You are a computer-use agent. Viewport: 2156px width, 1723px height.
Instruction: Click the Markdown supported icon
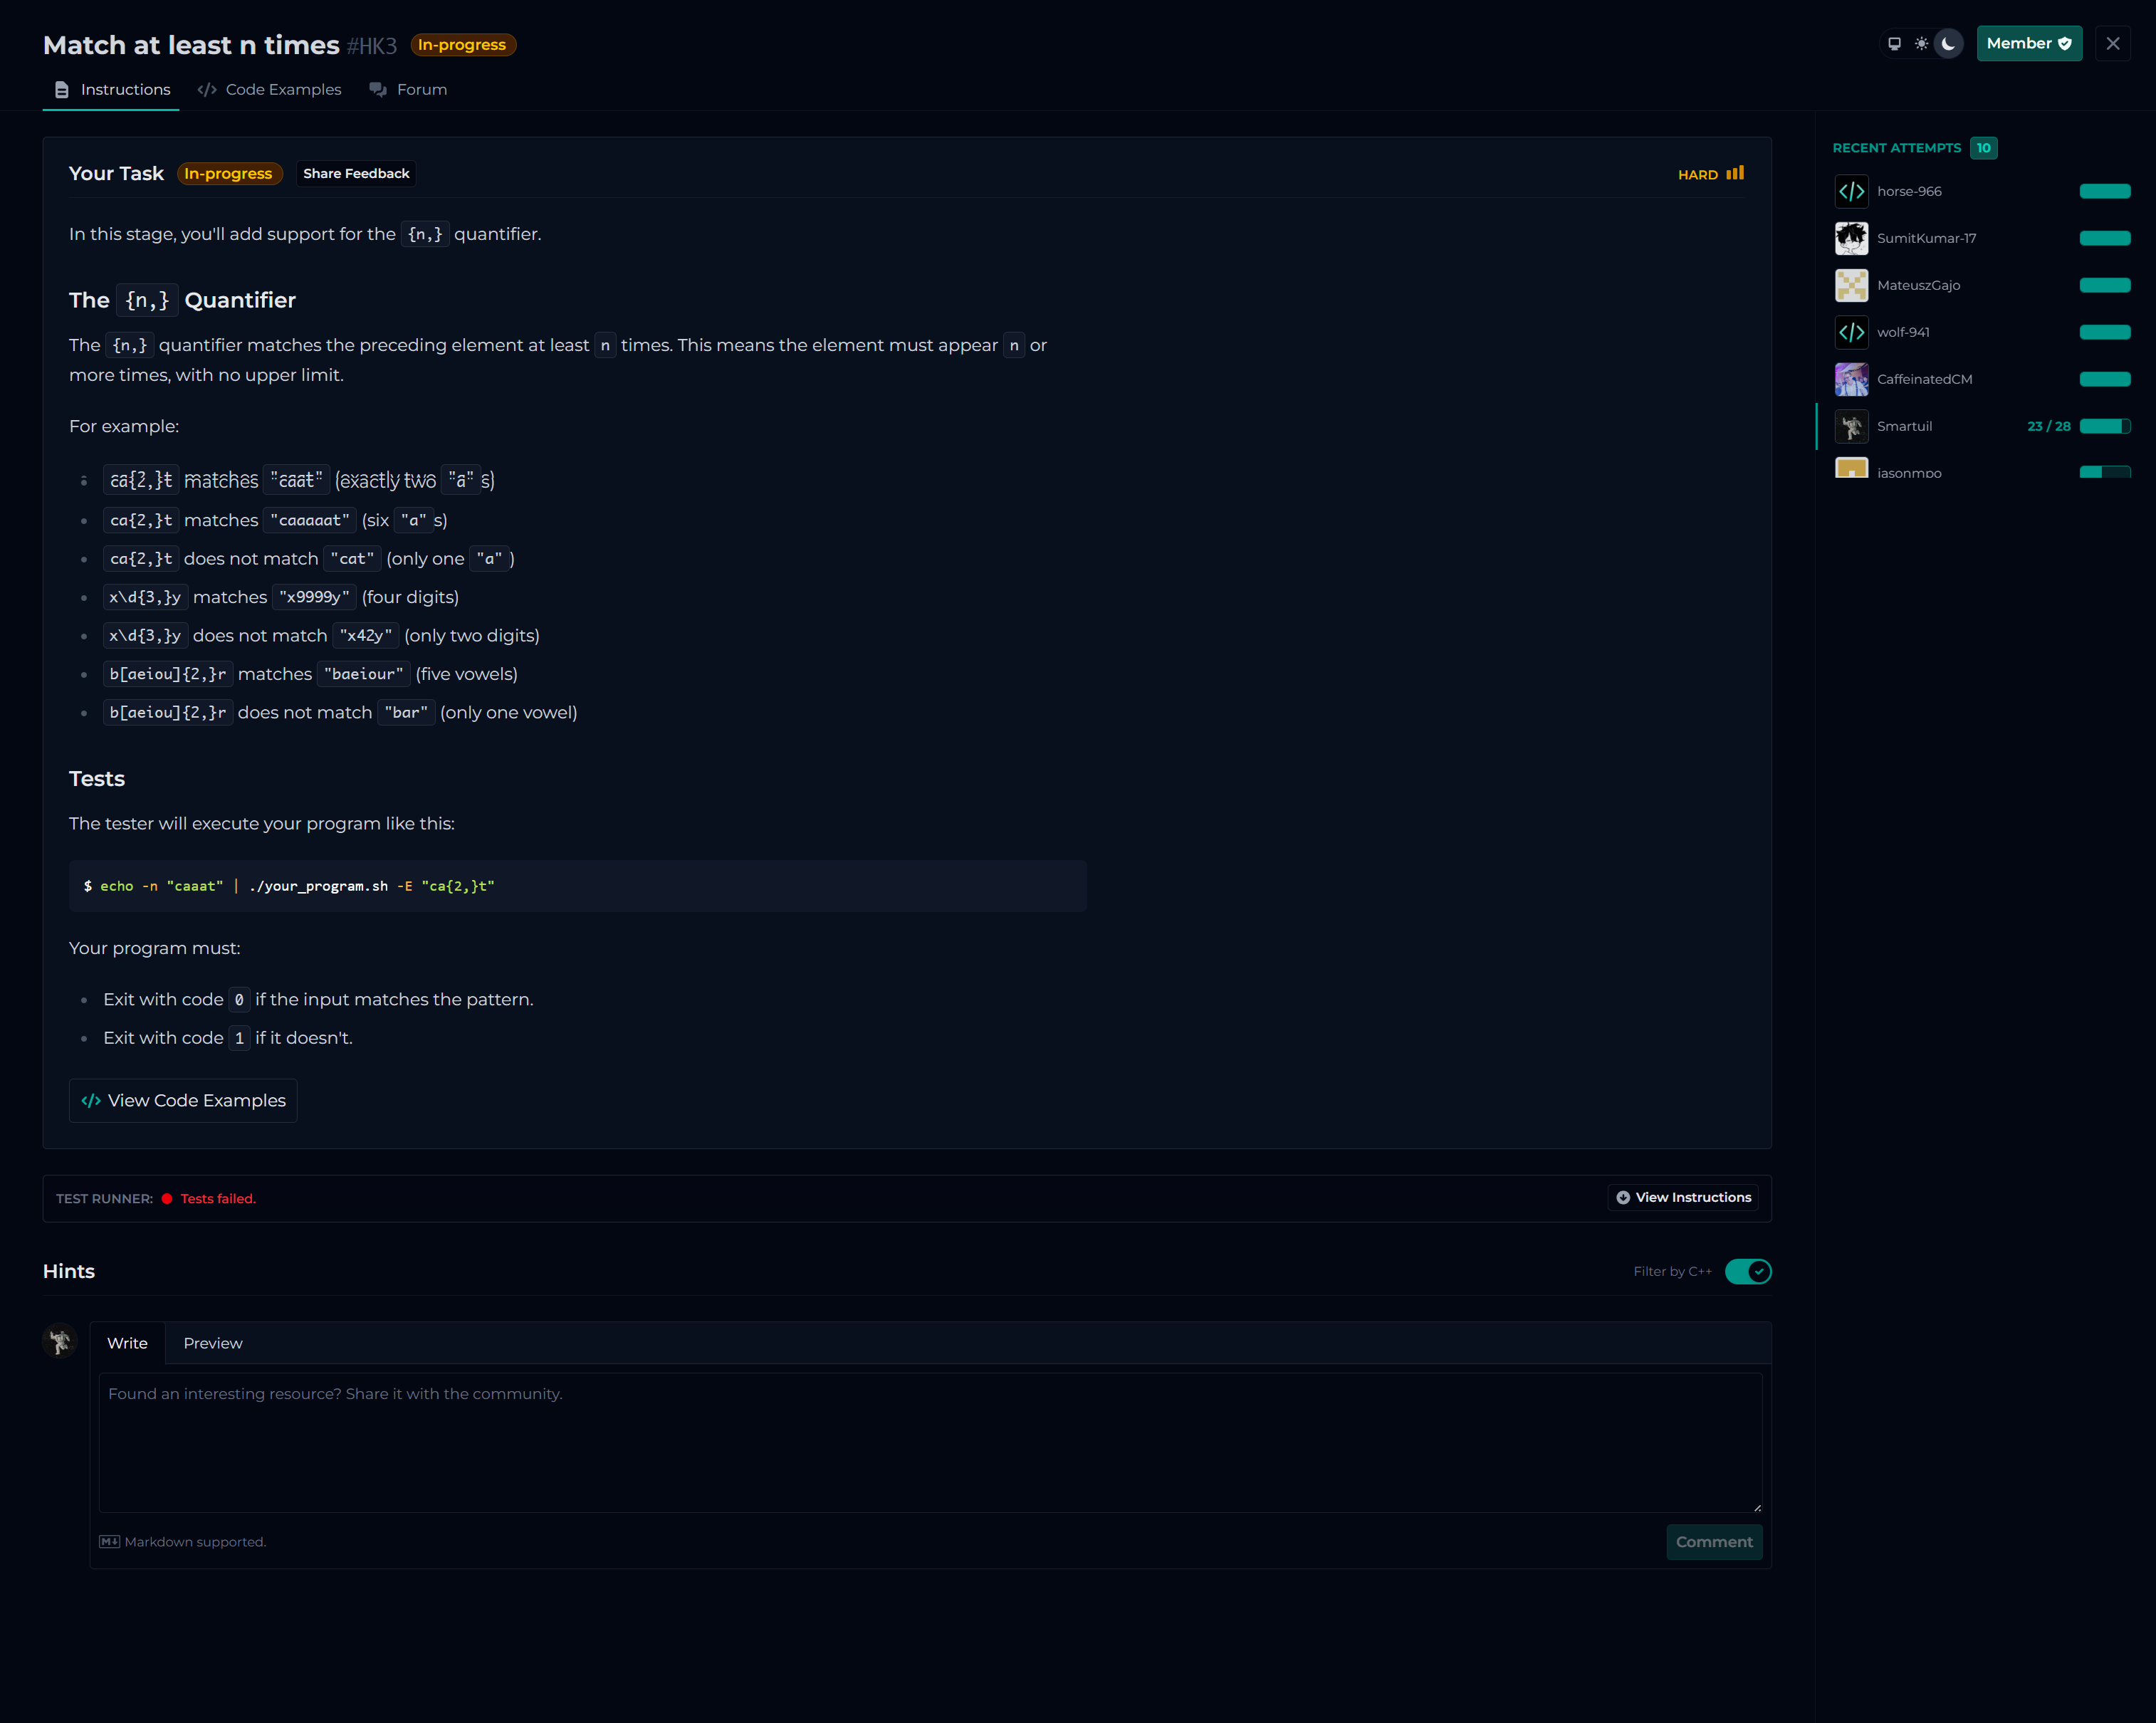coord(109,1541)
